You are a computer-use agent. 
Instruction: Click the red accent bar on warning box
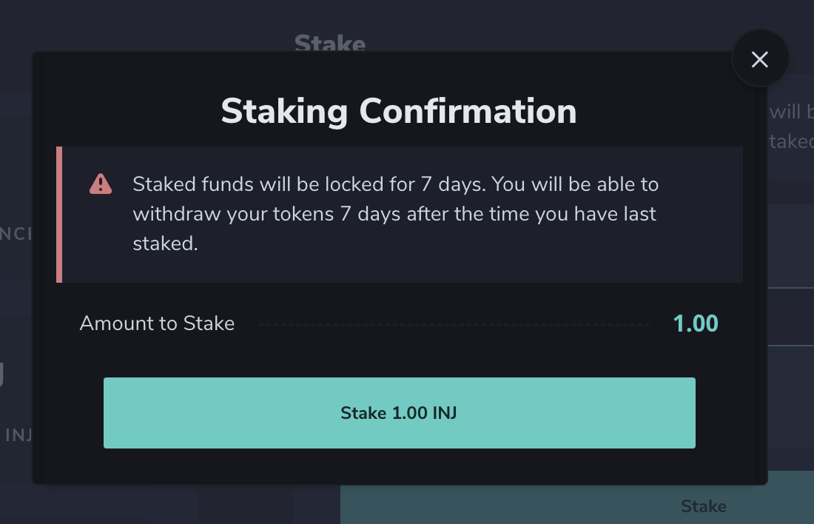click(59, 214)
